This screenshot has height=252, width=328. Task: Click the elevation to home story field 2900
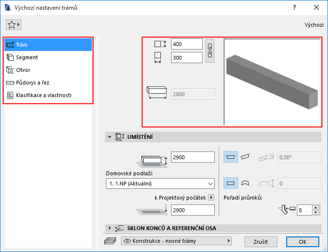pyautogui.click(x=192, y=157)
